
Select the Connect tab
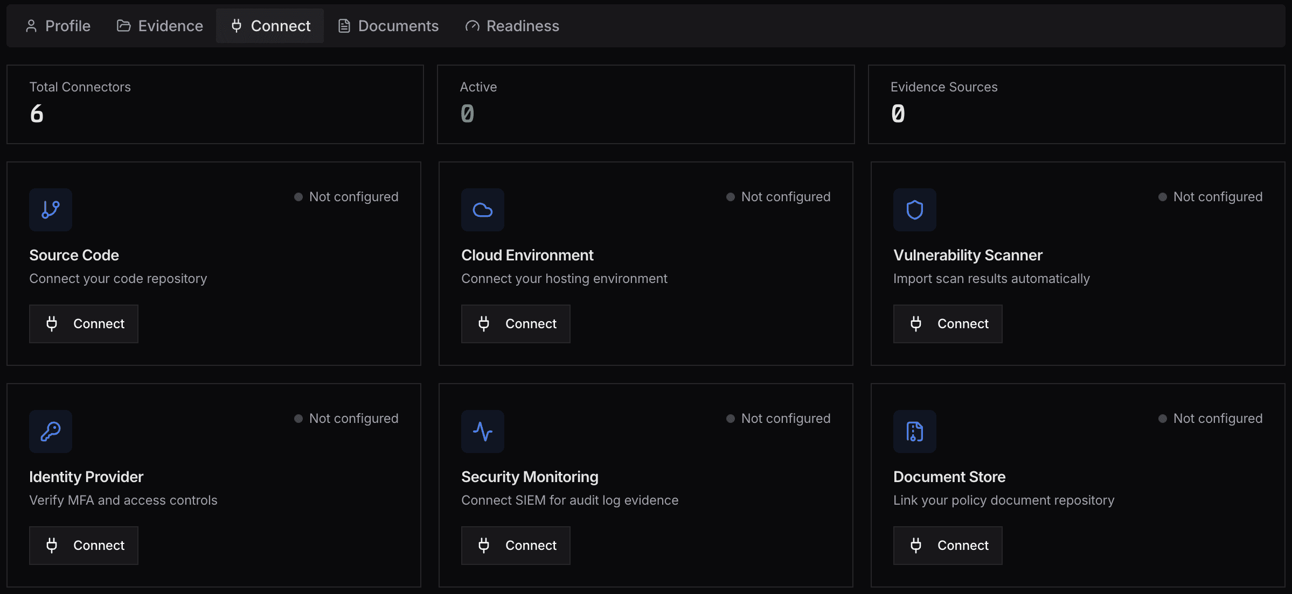270,26
